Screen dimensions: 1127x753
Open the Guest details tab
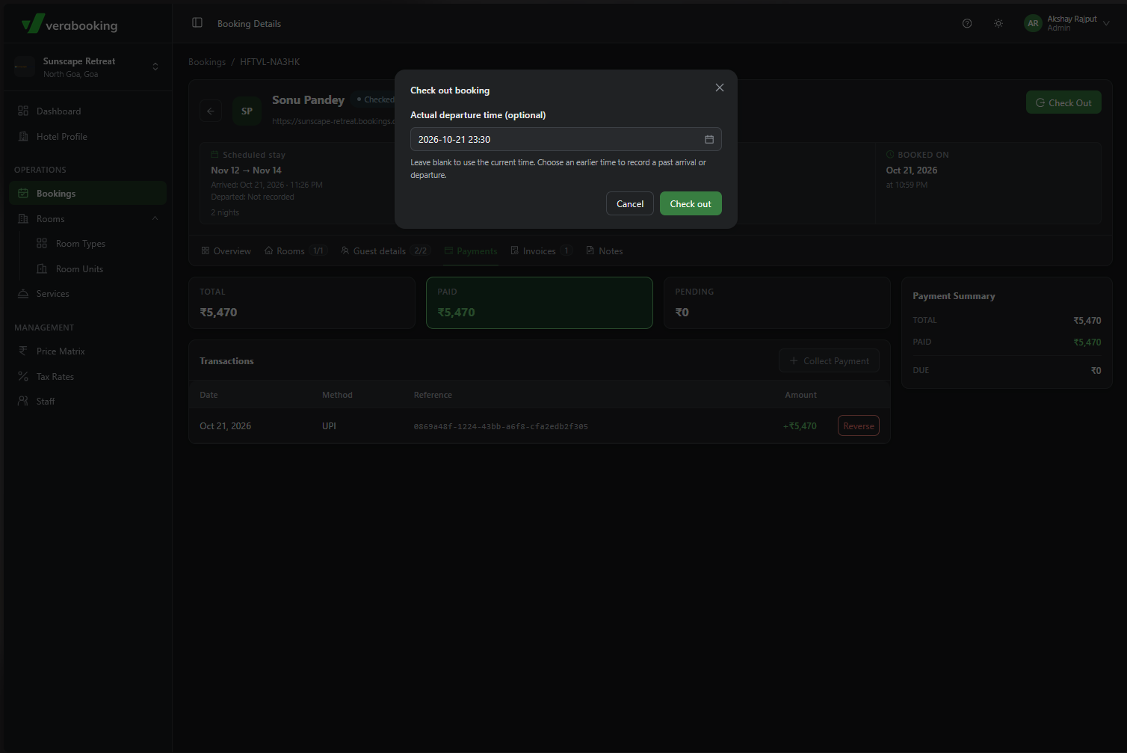[x=385, y=251]
